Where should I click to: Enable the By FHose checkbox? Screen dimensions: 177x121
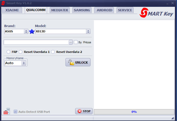point(76,42)
